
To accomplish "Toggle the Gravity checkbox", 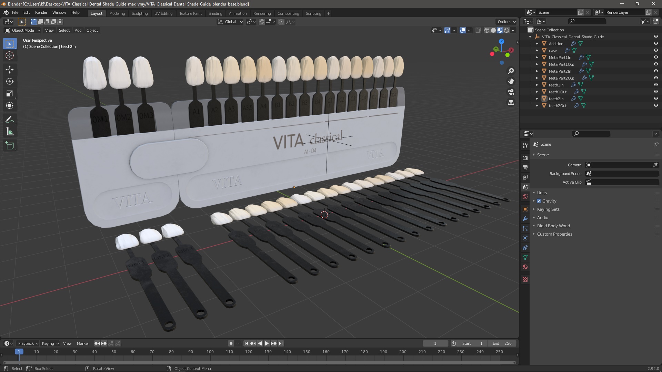I will click(x=539, y=201).
